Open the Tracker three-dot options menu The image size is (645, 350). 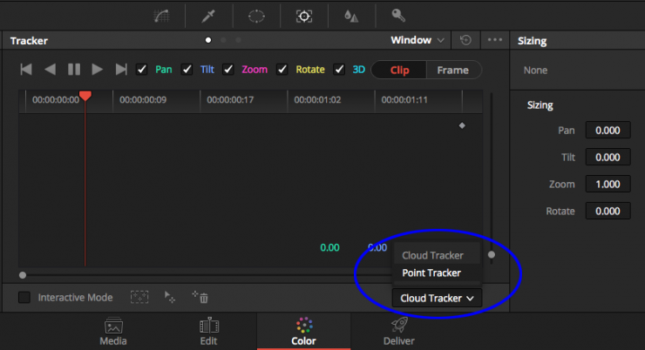(495, 40)
